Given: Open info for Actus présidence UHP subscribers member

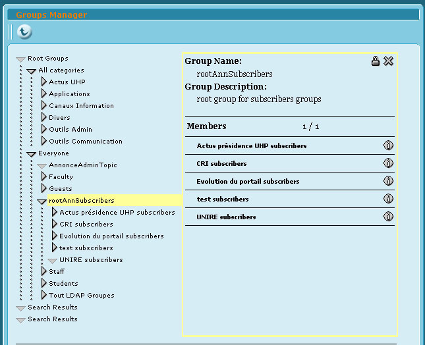Looking at the screenshot, I should click(x=388, y=146).
